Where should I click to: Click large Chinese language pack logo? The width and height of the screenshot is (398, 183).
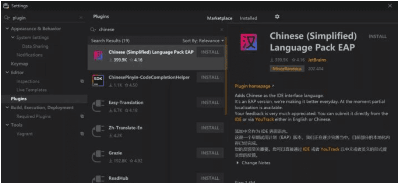(249, 42)
